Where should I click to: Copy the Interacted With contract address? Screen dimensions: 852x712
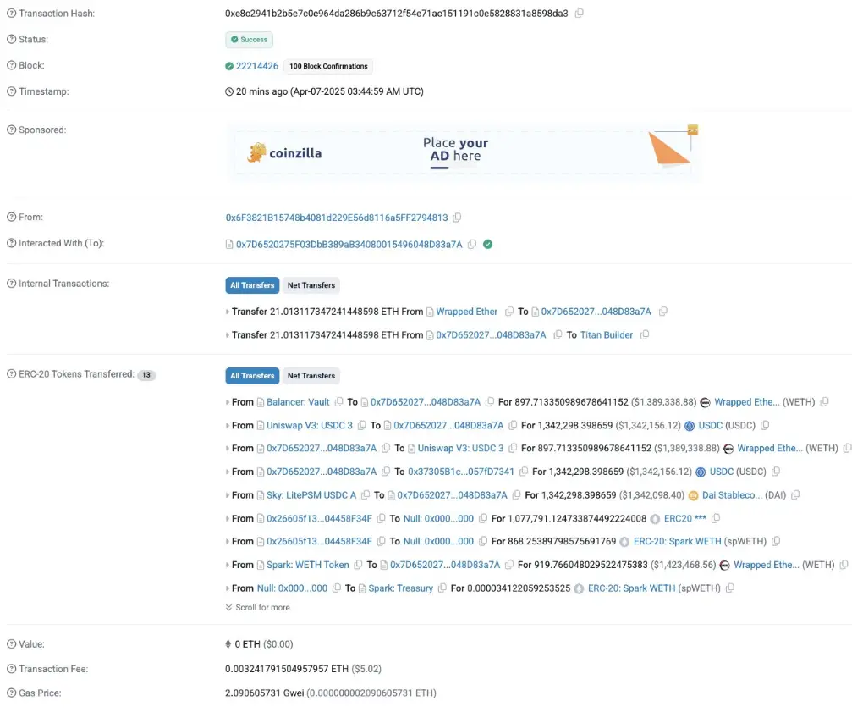[472, 244]
